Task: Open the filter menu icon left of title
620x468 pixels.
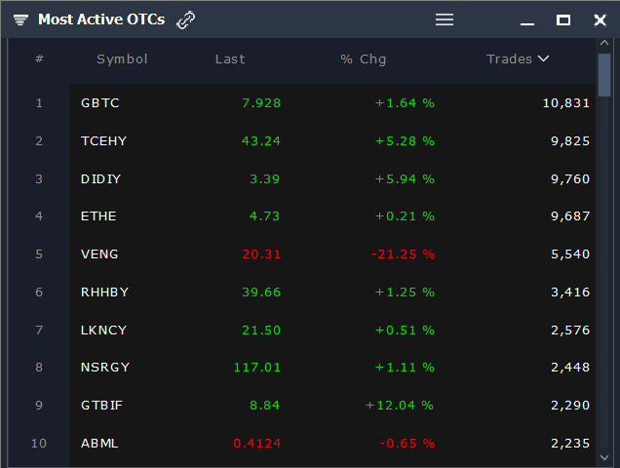Action: [20, 19]
